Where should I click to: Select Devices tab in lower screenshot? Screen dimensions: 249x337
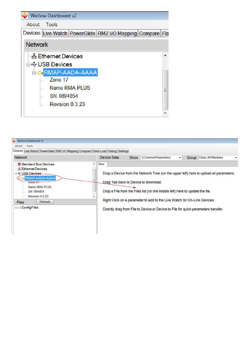pyautogui.click(x=18, y=151)
